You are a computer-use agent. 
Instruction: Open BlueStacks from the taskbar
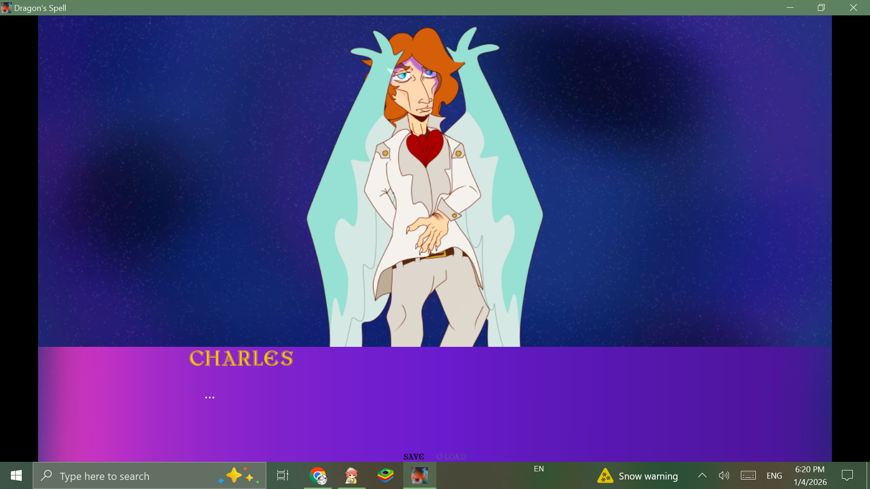(x=385, y=476)
